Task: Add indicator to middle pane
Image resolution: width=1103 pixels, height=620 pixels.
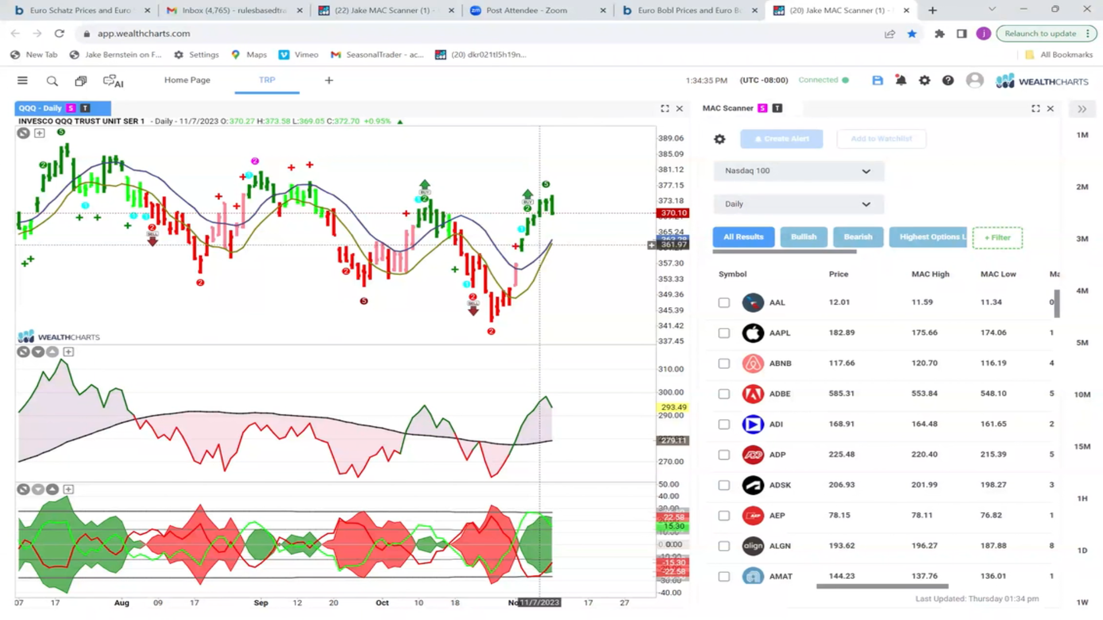Action: tap(68, 352)
